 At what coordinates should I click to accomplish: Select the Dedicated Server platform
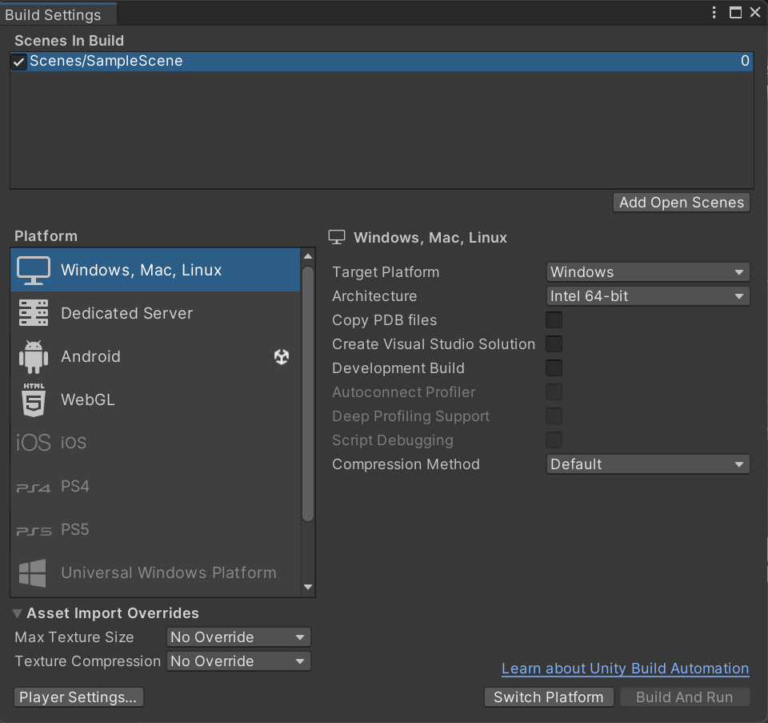click(155, 313)
